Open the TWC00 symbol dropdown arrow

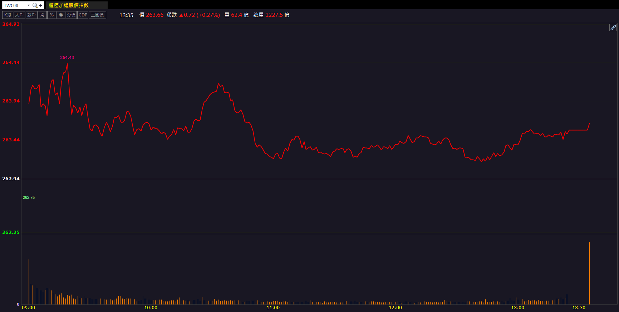(x=29, y=5)
